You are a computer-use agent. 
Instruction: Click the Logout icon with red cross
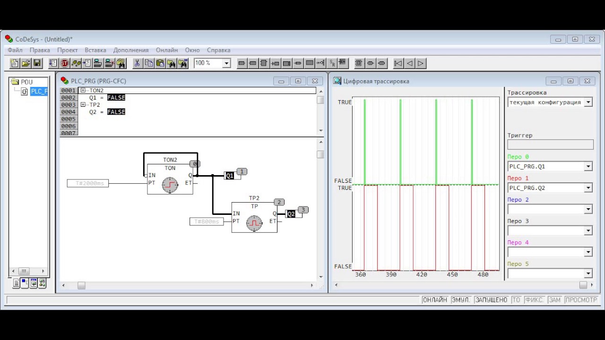109,63
